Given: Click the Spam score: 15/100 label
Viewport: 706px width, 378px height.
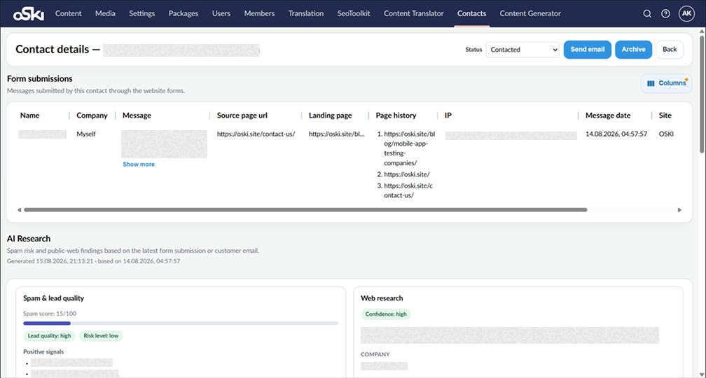Looking at the screenshot, I should [x=50, y=314].
